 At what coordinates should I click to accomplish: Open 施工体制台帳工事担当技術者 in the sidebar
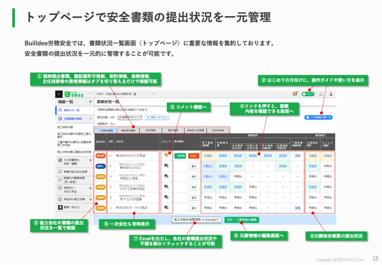coord(75,152)
